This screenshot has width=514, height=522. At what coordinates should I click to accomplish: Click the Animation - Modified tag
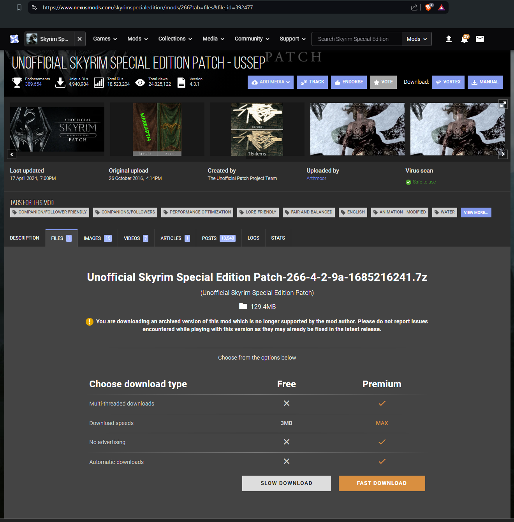point(400,212)
